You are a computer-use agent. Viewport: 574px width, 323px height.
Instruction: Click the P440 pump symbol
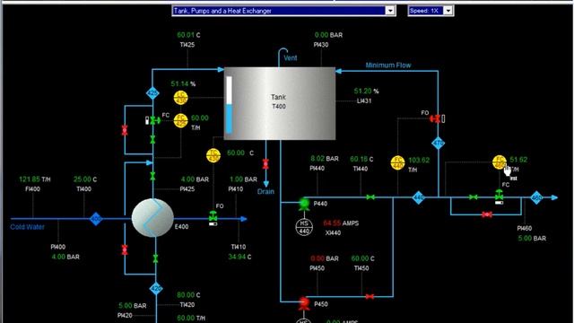(x=304, y=204)
